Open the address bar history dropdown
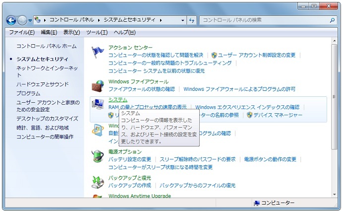The height and width of the screenshot is (212, 342). (183, 20)
